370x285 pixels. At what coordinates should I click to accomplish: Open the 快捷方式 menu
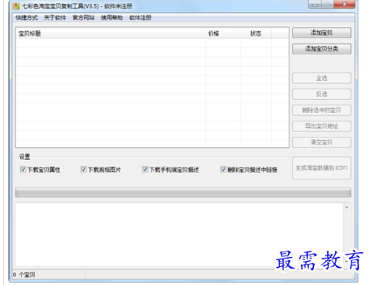tap(26, 18)
